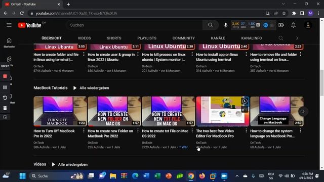324x182 pixels.
Task: Open options for create txt File video
Action: 192,130
